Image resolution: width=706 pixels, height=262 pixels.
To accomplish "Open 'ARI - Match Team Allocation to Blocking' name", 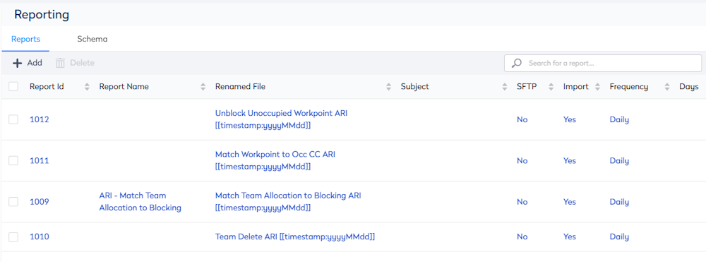I will tap(140, 202).
